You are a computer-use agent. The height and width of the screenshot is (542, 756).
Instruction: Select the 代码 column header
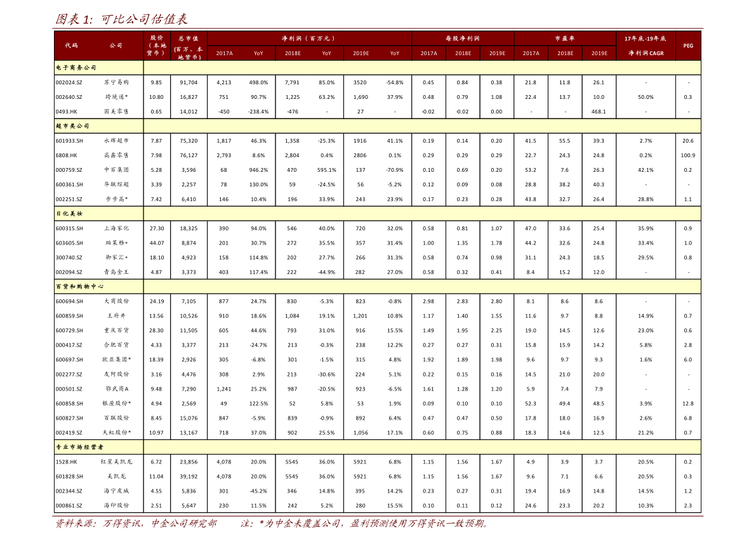(71, 46)
